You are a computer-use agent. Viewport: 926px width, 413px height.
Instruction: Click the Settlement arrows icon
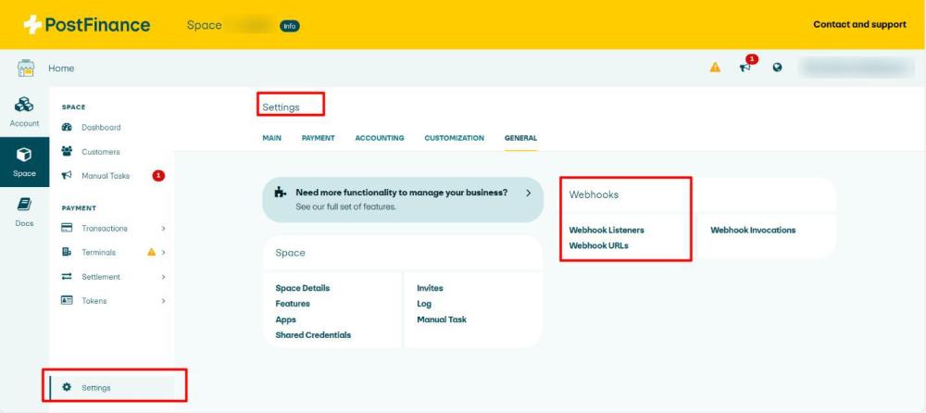tap(67, 276)
